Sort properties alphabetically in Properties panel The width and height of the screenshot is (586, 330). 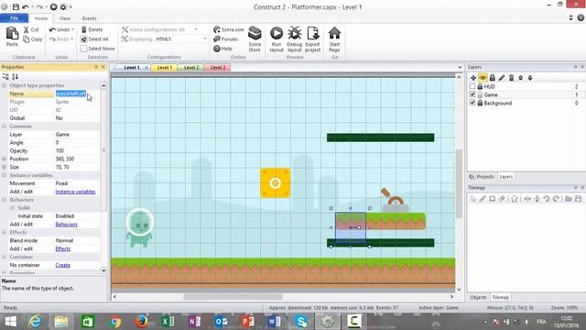(15, 77)
